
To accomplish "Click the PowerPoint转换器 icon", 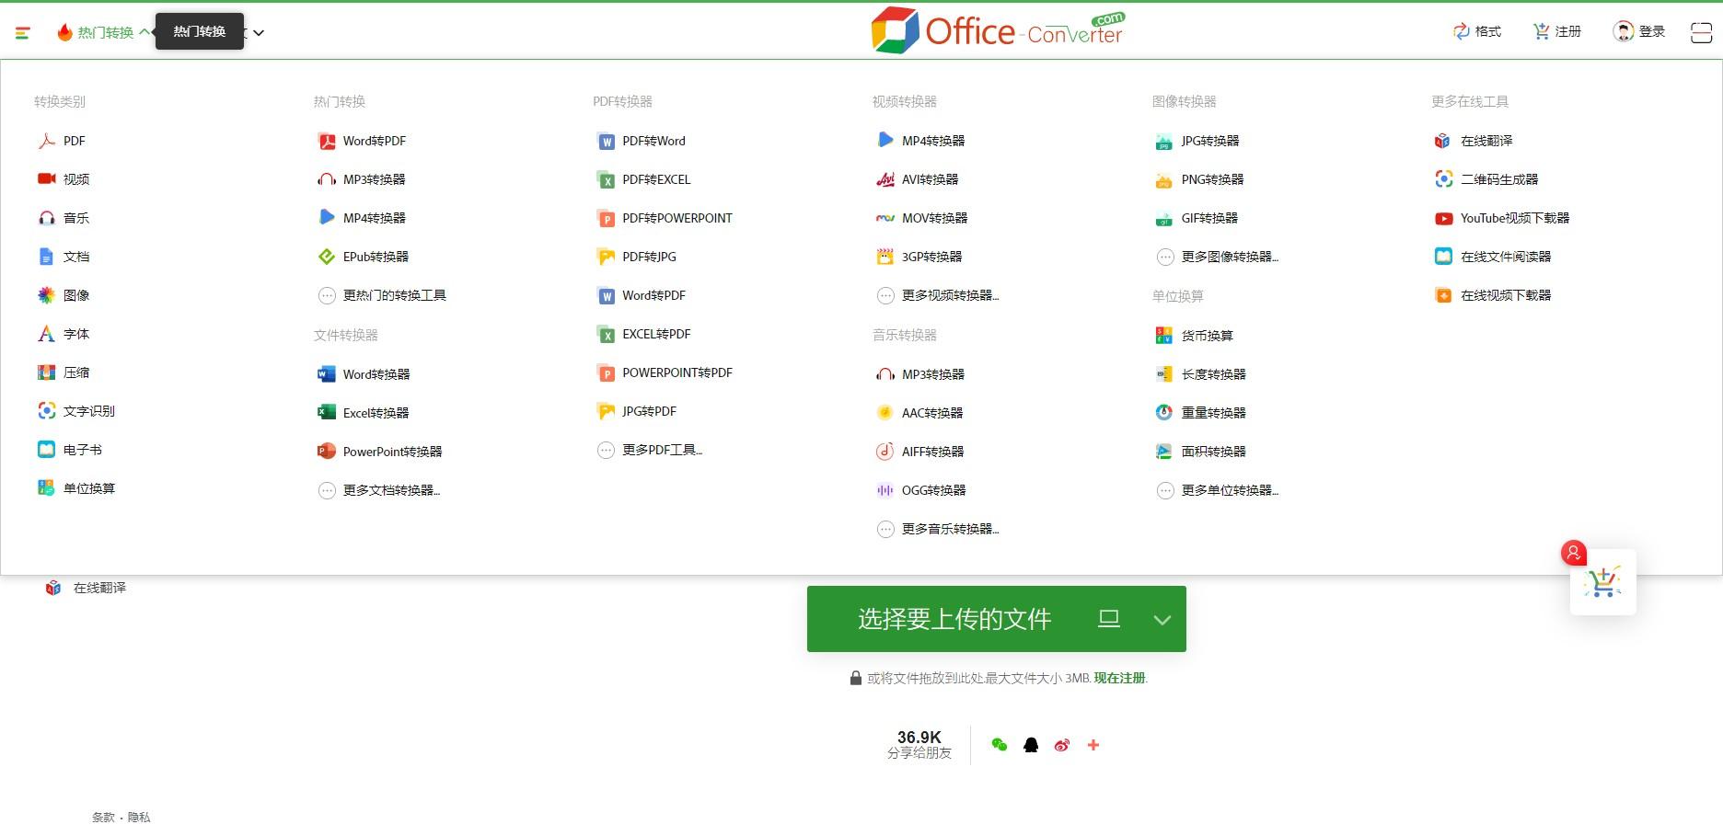I will pyautogui.click(x=327, y=452).
